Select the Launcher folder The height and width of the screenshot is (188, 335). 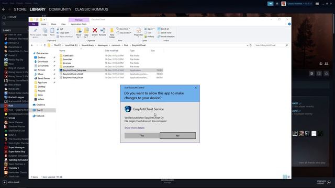(68, 59)
